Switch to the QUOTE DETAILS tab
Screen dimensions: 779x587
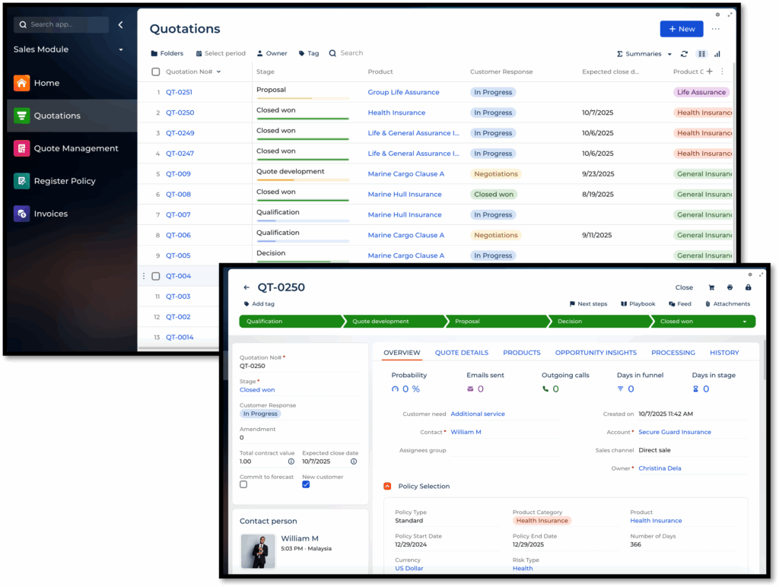[461, 353]
